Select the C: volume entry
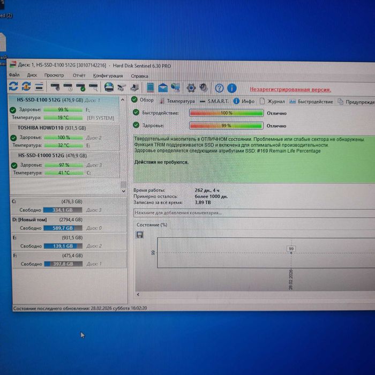This screenshot has height=375, width=375. pyautogui.click(x=69, y=206)
